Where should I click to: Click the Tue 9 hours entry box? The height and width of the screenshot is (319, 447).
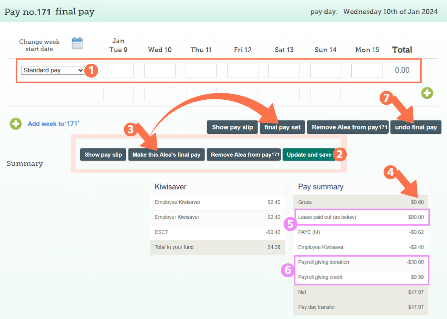point(118,70)
